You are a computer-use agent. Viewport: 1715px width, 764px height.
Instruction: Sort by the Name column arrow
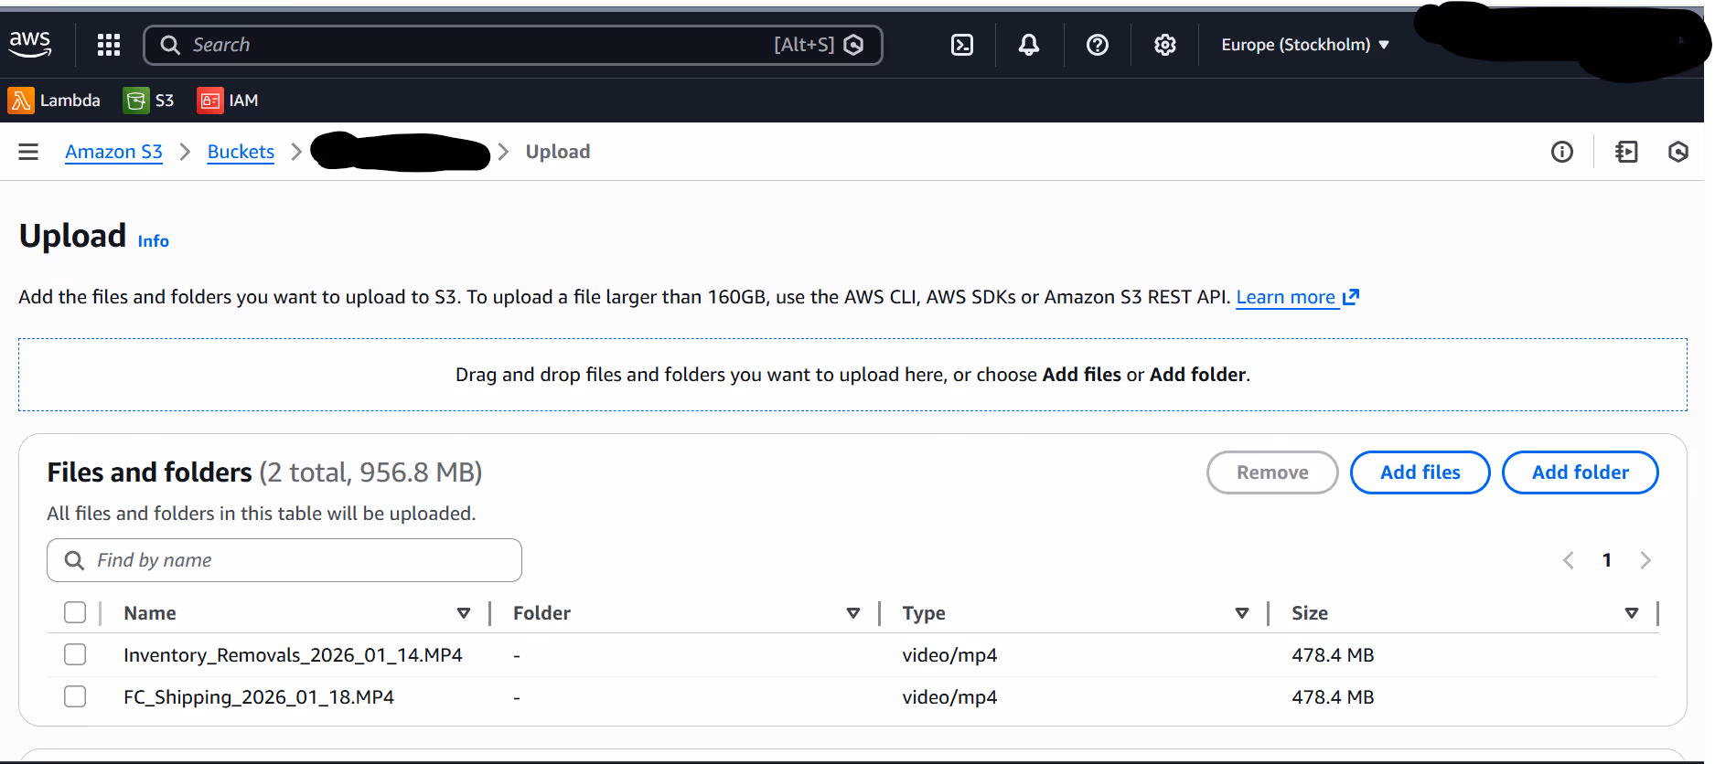[464, 613]
